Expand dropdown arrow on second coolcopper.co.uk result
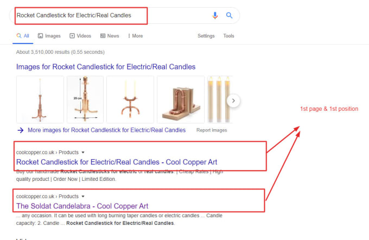Image resolution: width=369 pixels, height=240 pixels. click(x=83, y=197)
